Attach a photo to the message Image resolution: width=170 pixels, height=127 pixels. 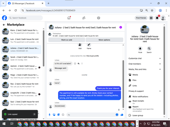(x=54, y=115)
